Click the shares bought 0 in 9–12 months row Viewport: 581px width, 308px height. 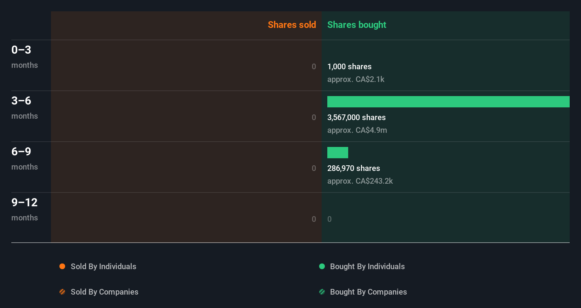tap(329, 219)
